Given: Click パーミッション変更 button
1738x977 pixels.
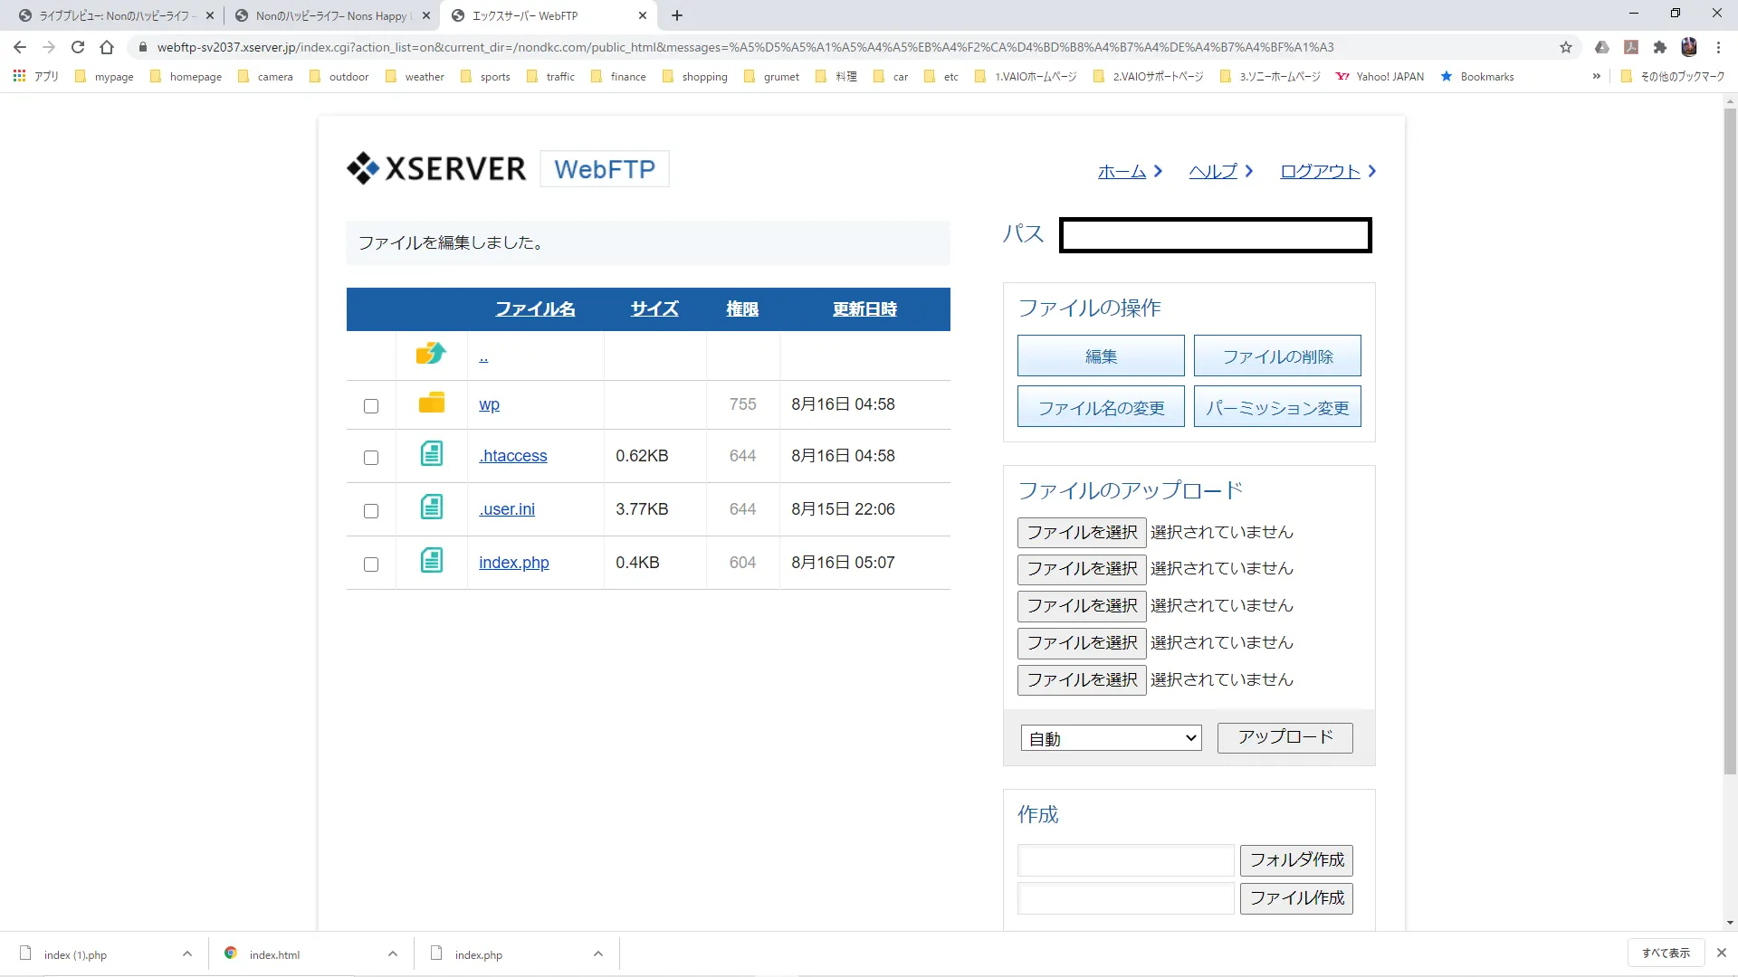Looking at the screenshot, I should [1277, 407].
